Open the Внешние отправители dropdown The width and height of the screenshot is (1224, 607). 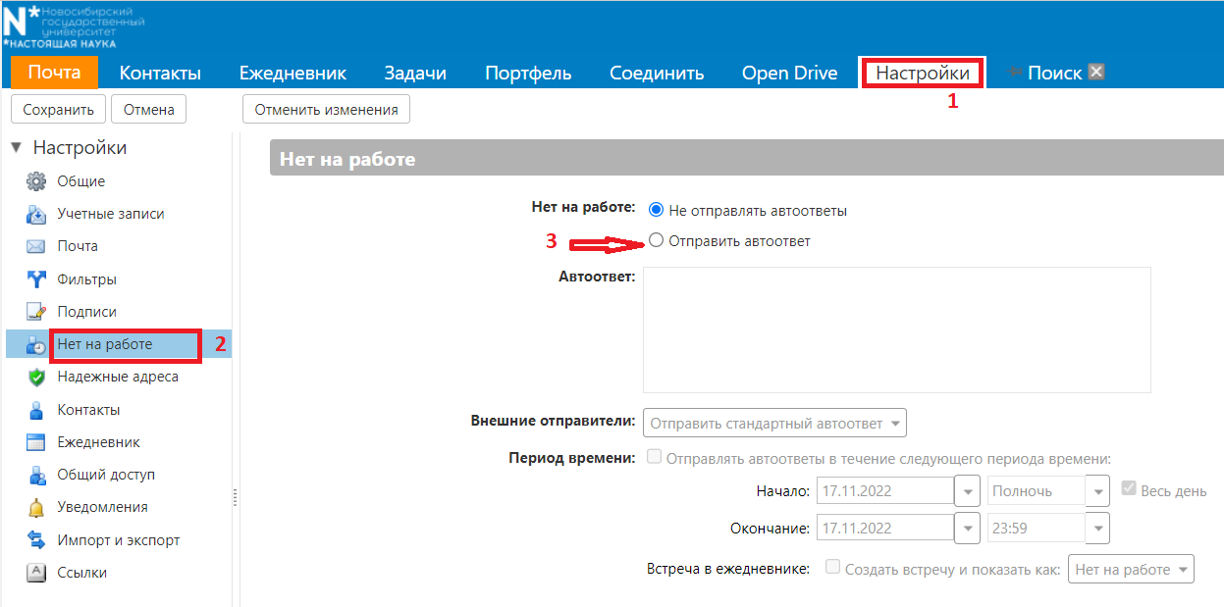click(774, 423)
